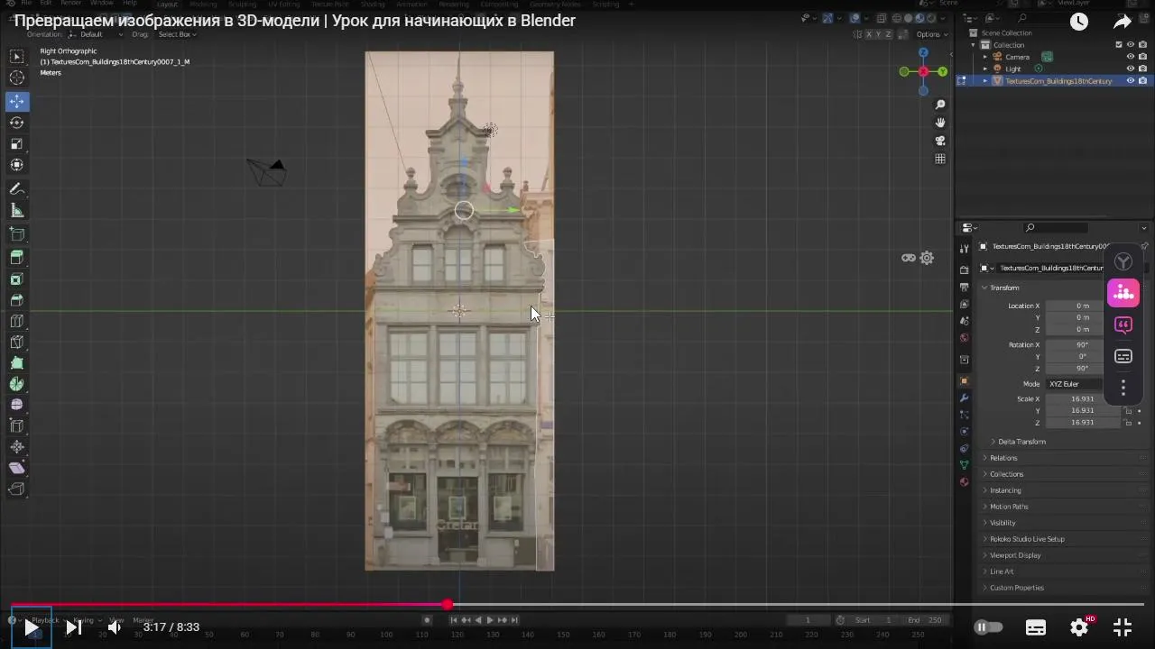
Task: Expand the Collections panel
Action: [x=1006, y=474]
